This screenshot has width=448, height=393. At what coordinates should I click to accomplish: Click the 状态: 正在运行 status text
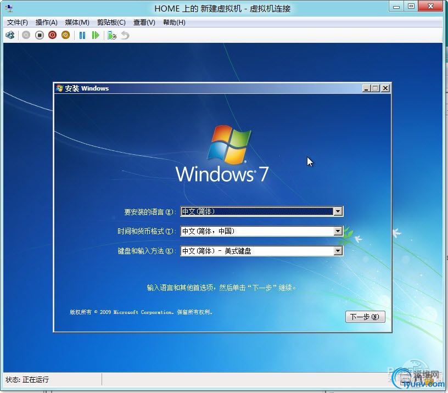tap(27, 380)
